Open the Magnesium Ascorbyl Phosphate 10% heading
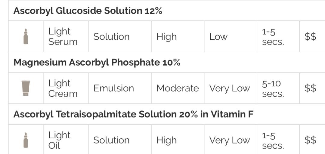Image resolution: width=325 pixels, height=154 pixels. 97,63
